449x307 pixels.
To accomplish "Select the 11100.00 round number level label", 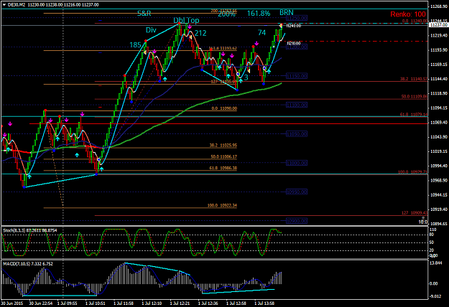I will coord(297,105).
